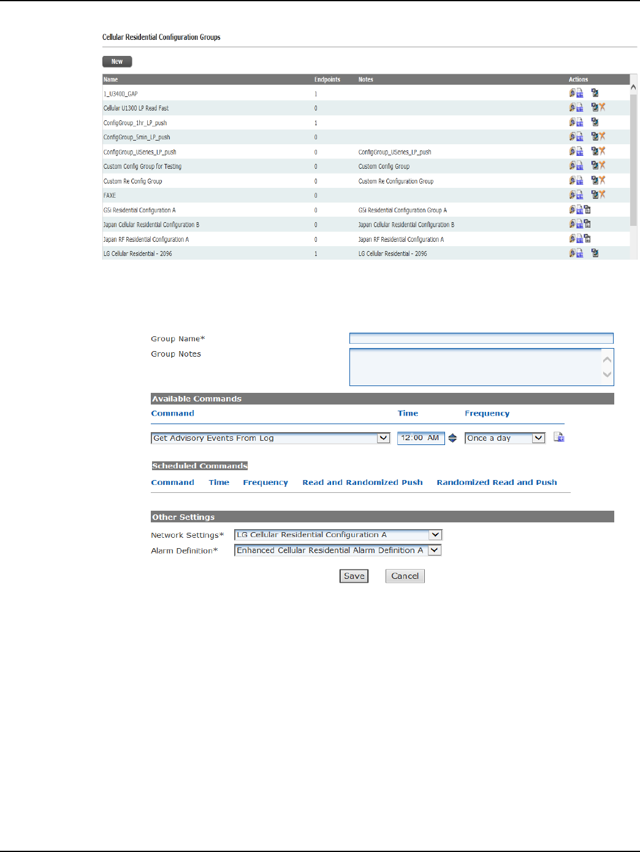Click the table list scrollbar up arrow
640x852 pixels.
click(x=633, y=88)
